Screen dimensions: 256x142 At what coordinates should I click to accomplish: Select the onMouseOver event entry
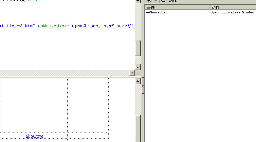(157, 12)
